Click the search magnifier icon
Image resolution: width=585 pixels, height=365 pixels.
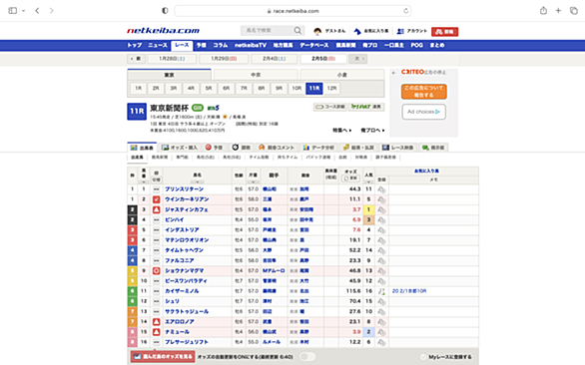tap(297, 31)
